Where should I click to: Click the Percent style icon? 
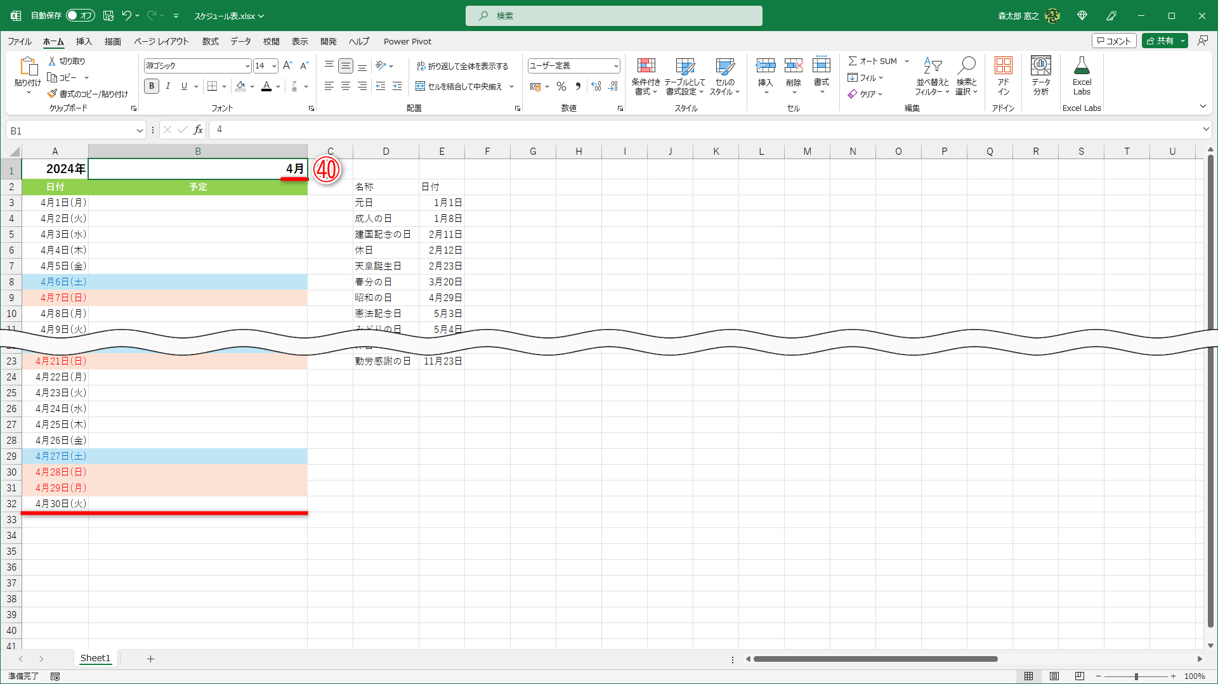tap(561, 86)
